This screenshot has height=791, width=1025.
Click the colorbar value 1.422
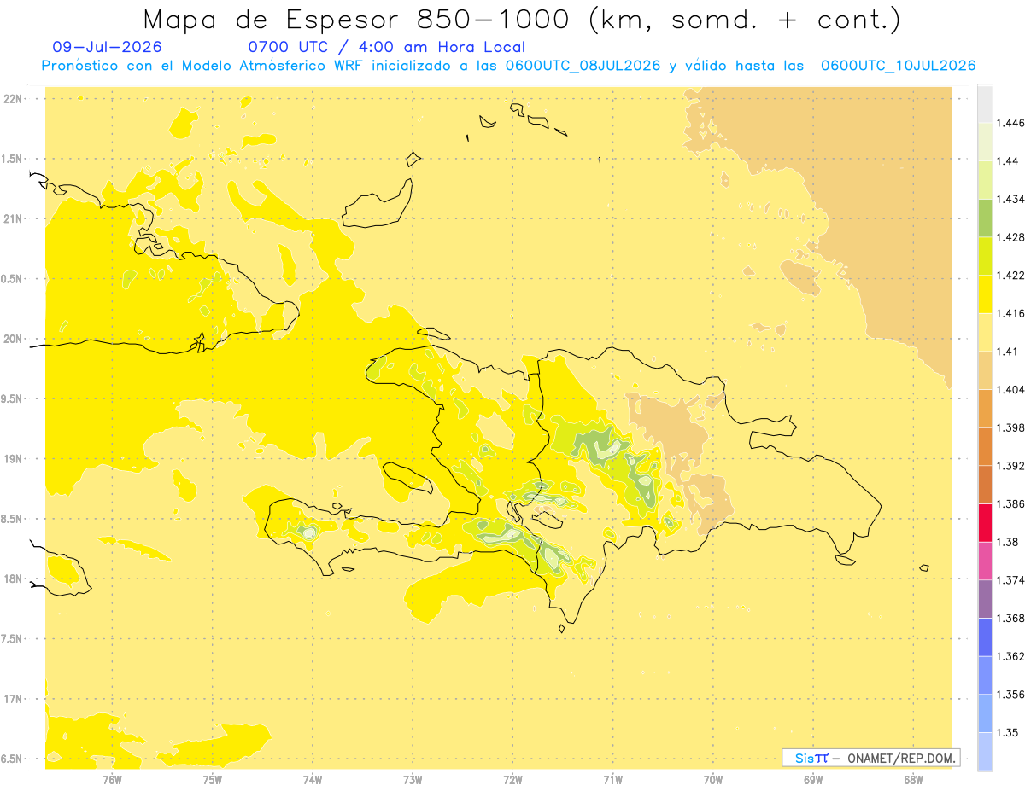[1010, 276]
